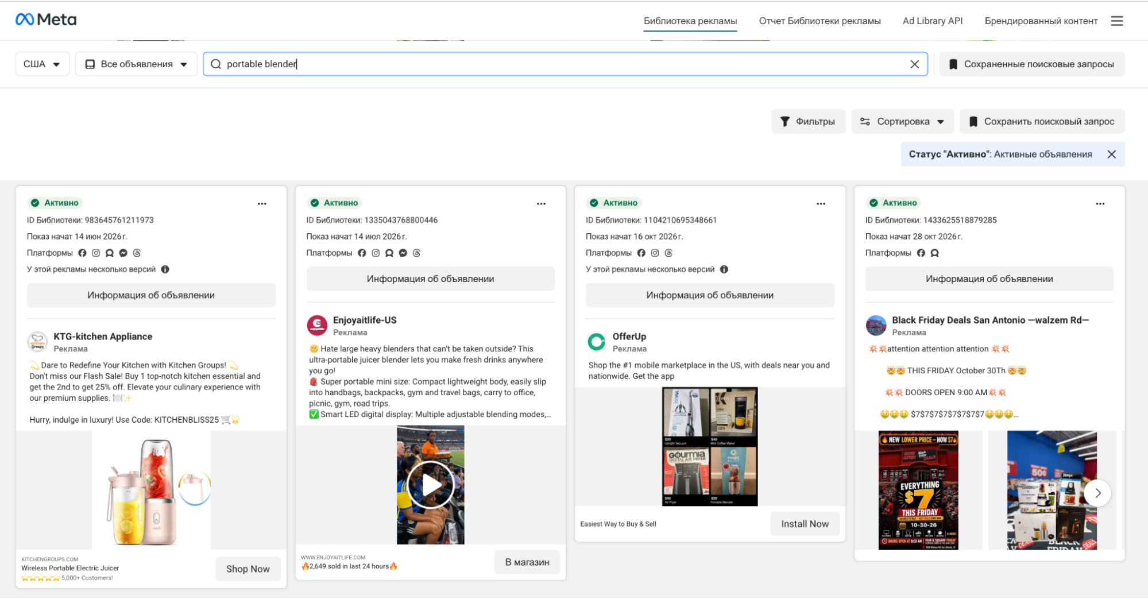Image resolution: width=1148 pixels, height=599 pixels.
Task: Switch to "Брендированный контент" tab
Action: click(1041, 21)
